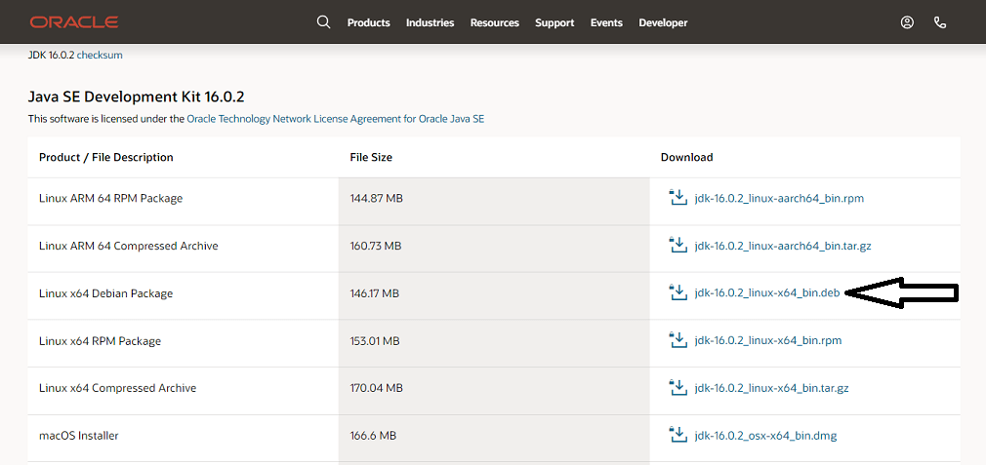The image size is (986, 465).
Task: Click download icon for aarch64 tar.gz archive
Action: (678, 246)
